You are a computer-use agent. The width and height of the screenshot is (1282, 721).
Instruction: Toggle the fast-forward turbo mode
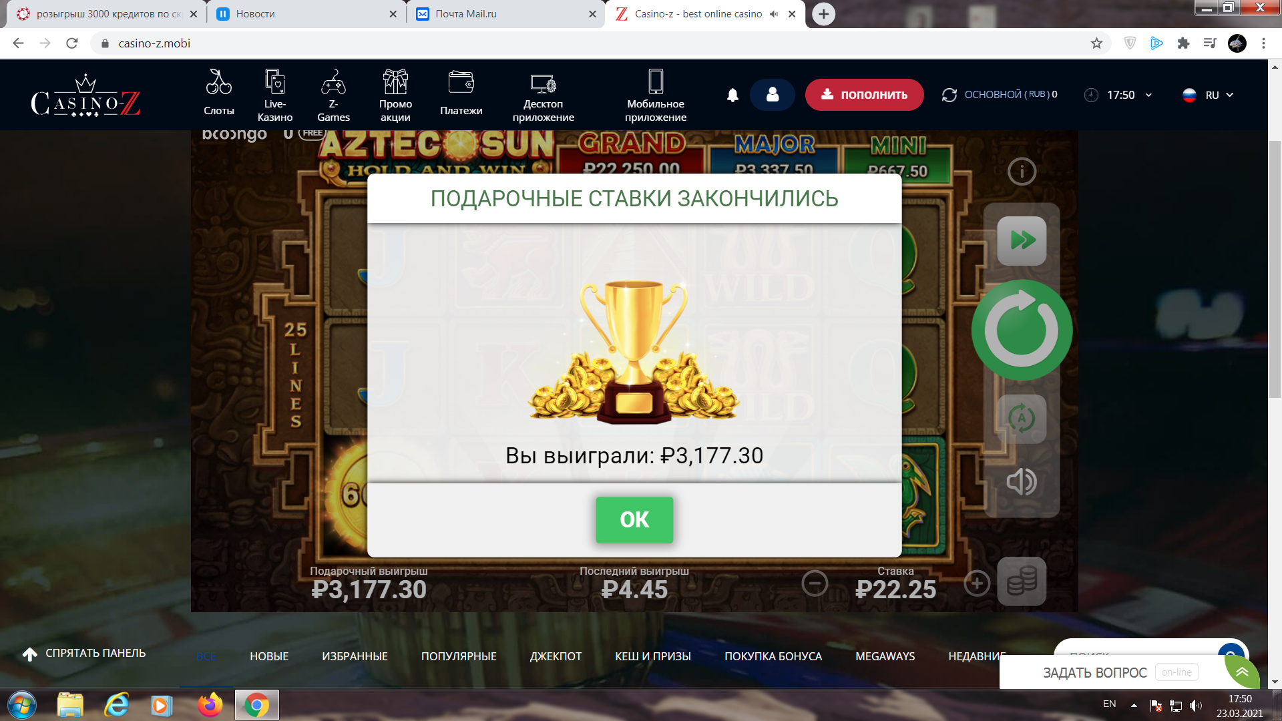coord(1022,240)
